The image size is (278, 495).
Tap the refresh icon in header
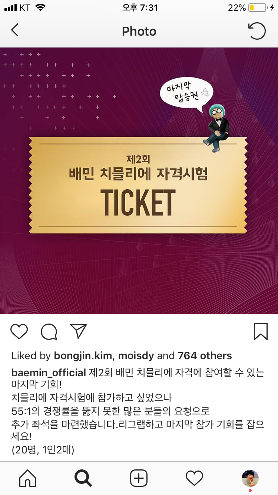(257, 31)
